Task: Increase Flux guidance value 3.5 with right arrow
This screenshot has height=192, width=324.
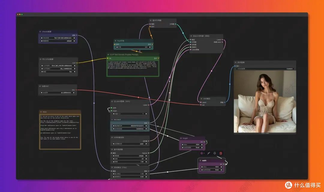Action: (150, 47)
